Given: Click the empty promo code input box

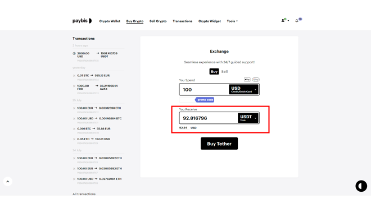Looking at the screenshot, I should point(187,100).
